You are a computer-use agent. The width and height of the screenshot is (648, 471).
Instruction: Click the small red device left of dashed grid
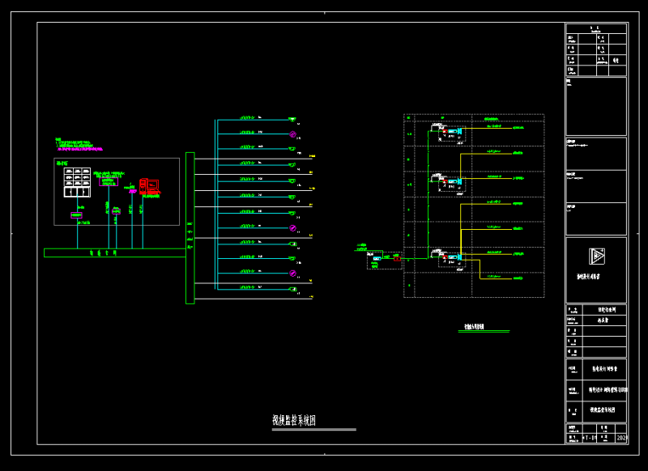point(397,257)
